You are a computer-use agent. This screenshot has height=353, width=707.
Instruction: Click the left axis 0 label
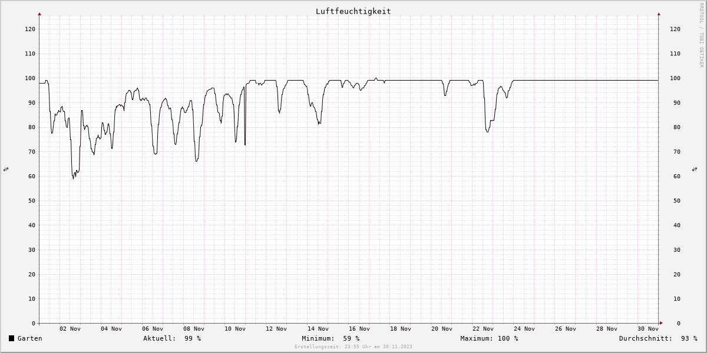pos(34,324)
